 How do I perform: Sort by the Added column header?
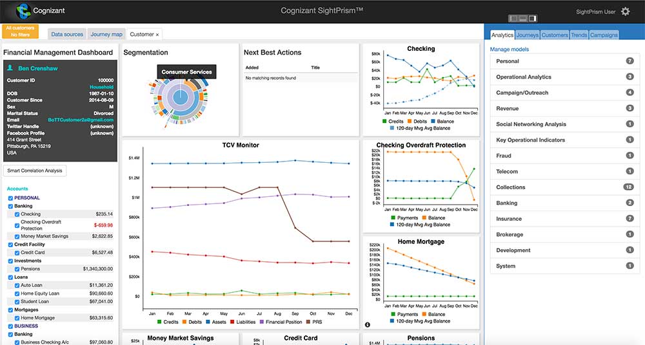pos(252,68)
